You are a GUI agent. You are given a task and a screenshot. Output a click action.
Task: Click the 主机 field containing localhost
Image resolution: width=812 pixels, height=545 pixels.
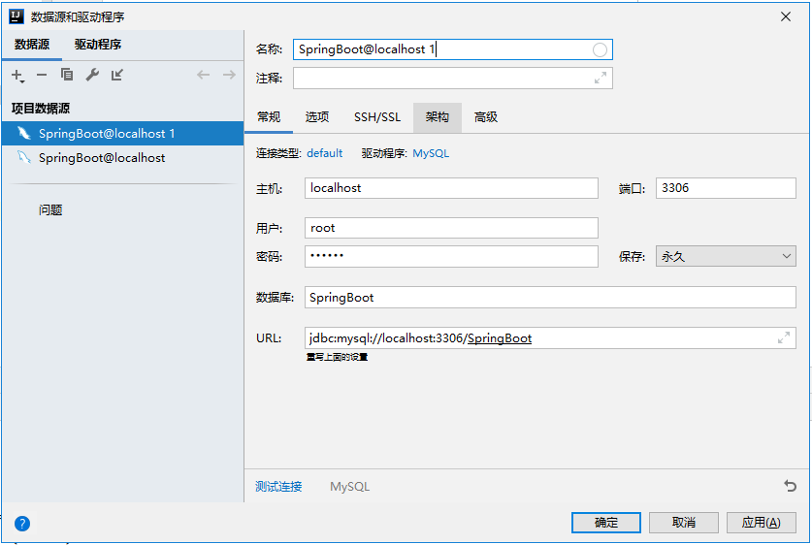451,188
